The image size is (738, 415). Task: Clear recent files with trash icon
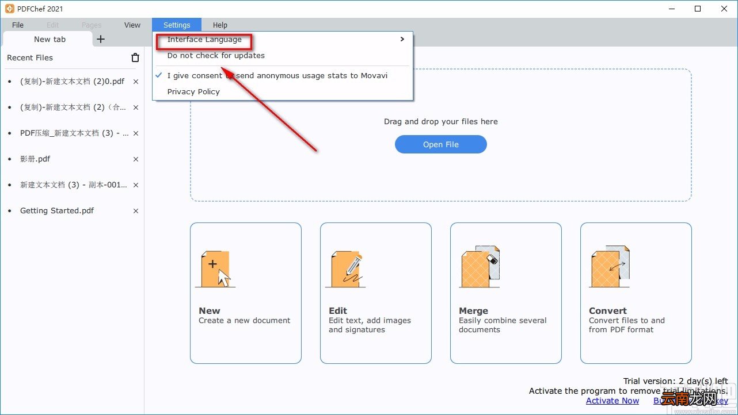(x=135, y=57)
